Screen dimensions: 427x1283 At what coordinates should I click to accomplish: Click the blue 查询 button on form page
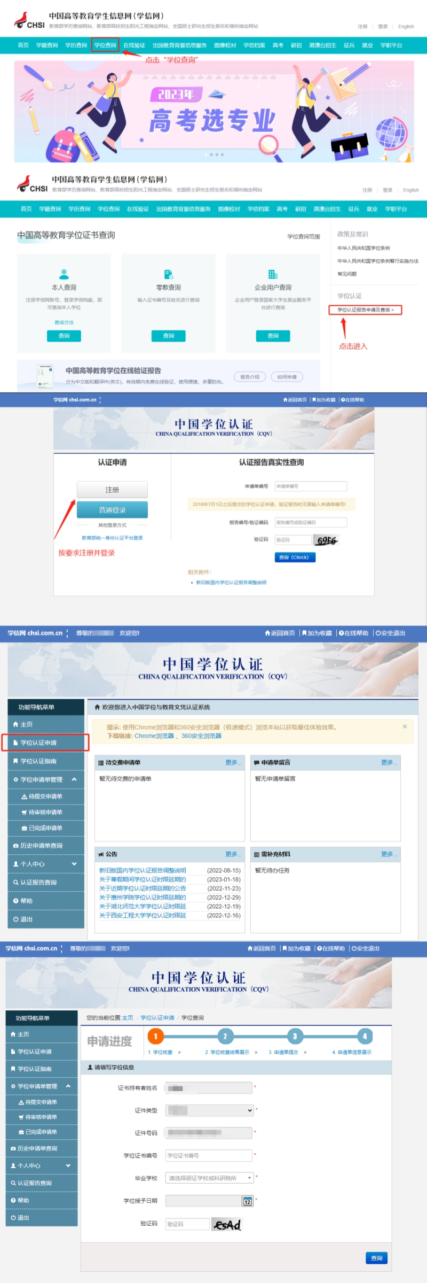pyautogui.click(x=377, y=1258)
